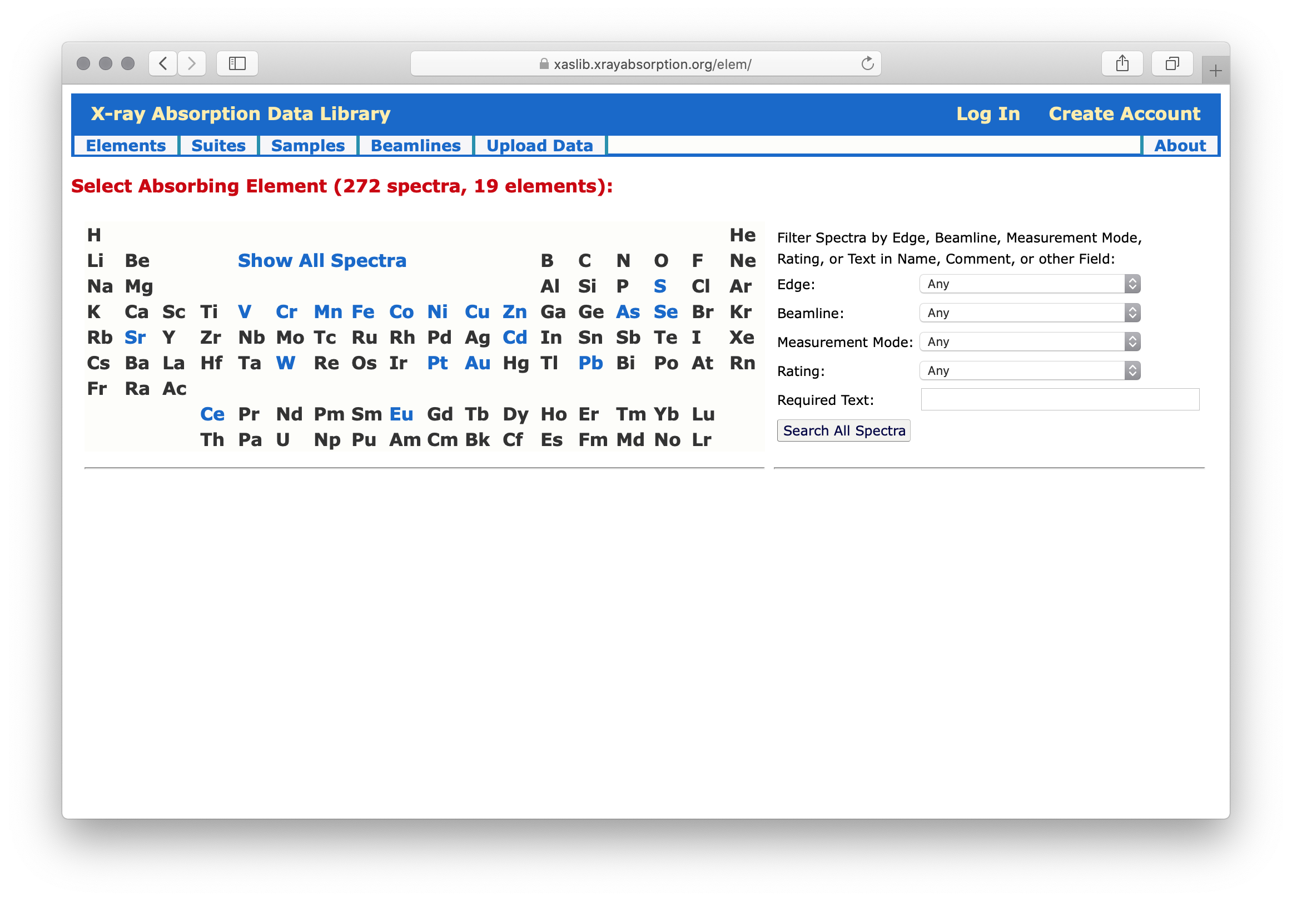Screen dimensions: 1292x901
Task: Click the He element text
Action: click(x=742, y=235)
